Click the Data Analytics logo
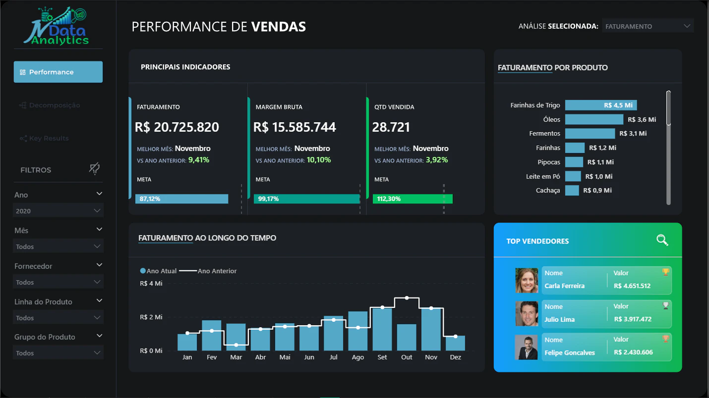Screen dimensions: 709x398 click(58, 26)
